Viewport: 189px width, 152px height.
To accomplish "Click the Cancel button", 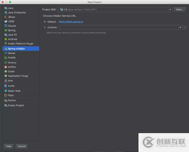I will 22,147.
